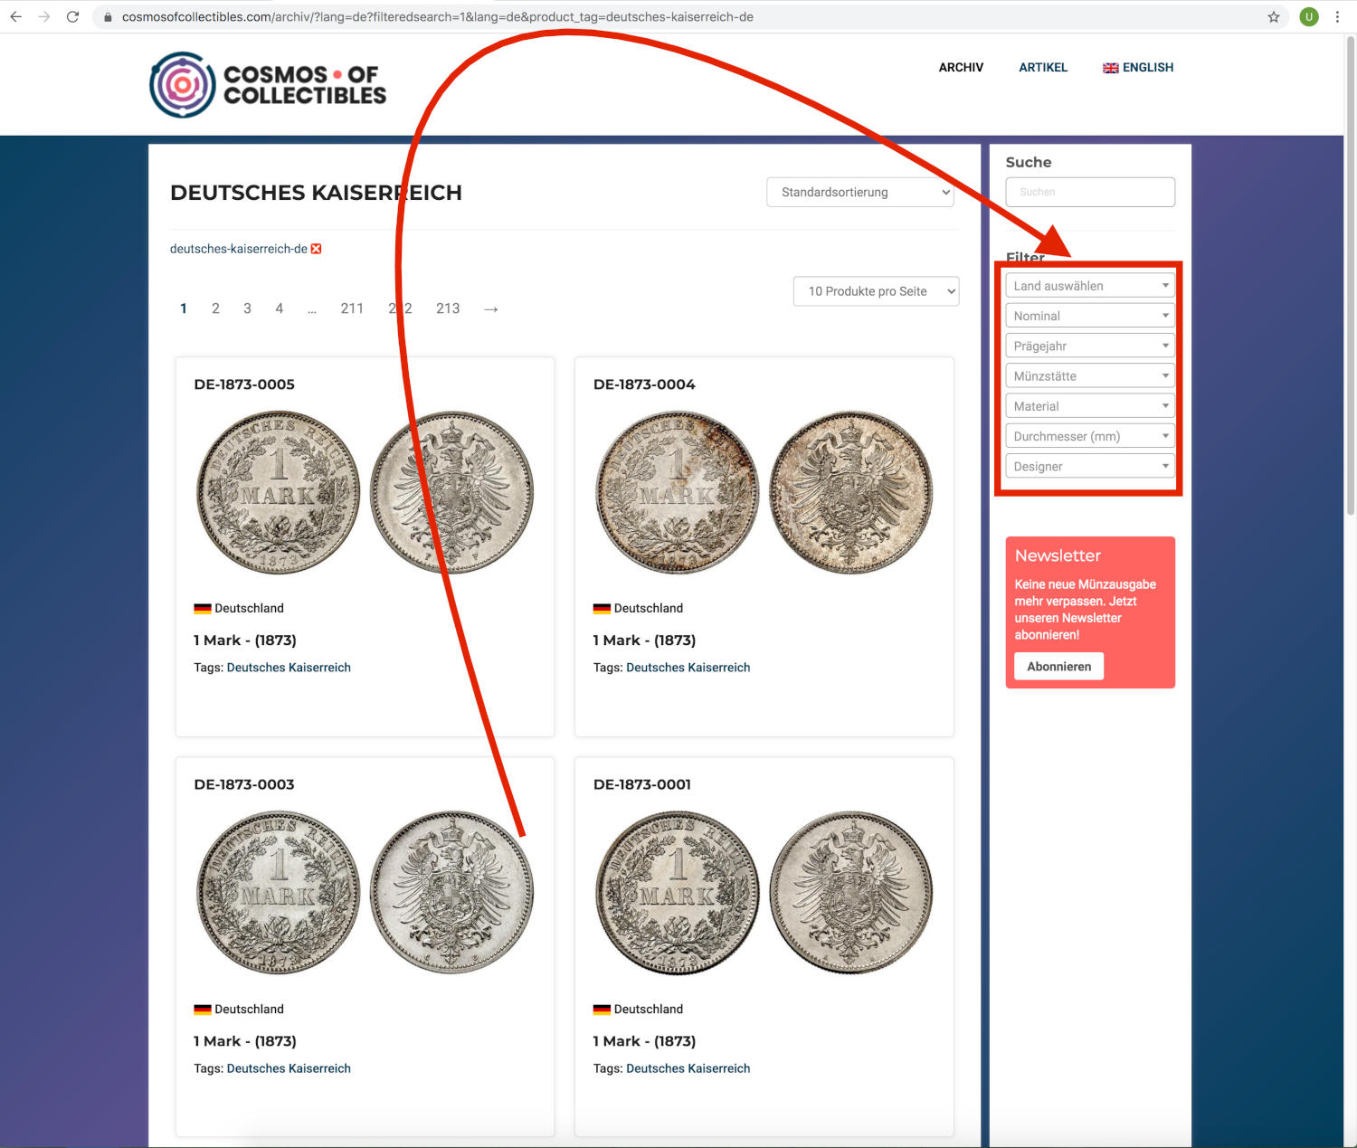Viewport: 1357px width, 1148px height.
Task: Open the Standardsortierung sort dropdown
Action: point(860,192)
